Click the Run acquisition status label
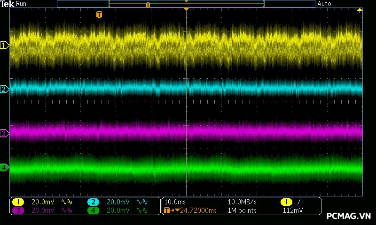This screenshot has height=225, width=376. (x=21, y=4)
